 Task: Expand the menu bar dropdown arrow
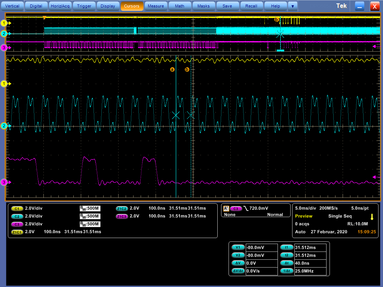[292, 6]
